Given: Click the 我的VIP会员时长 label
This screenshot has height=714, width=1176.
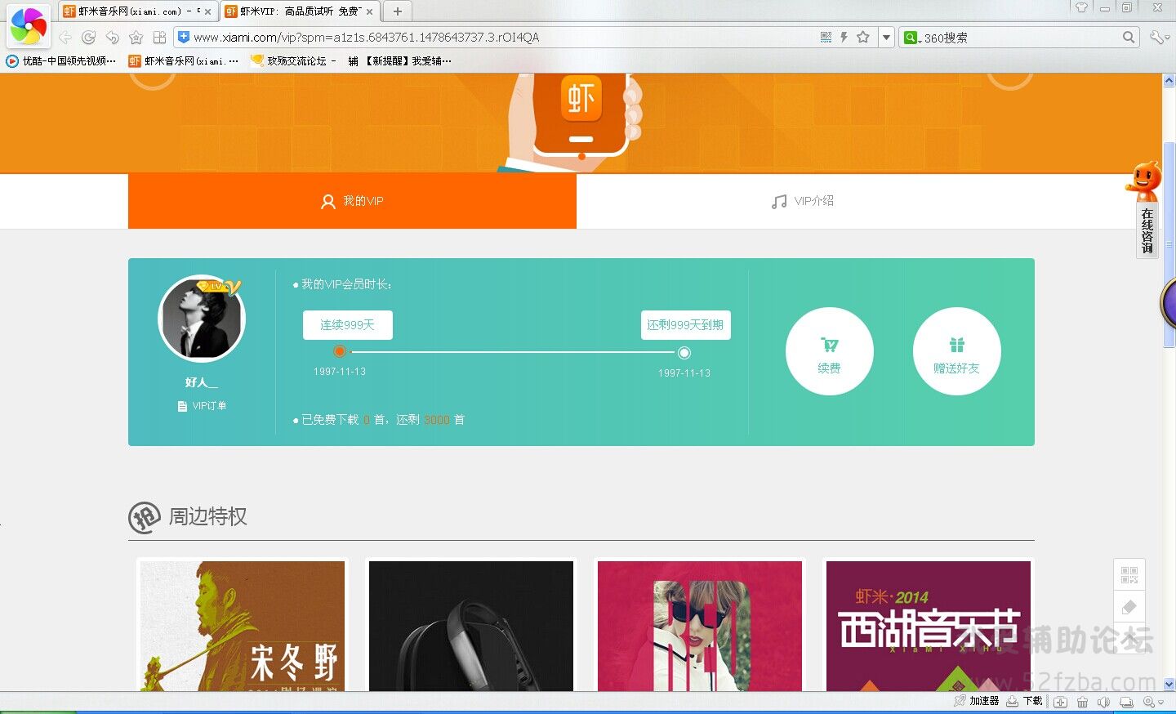Looking at the screenshot, I should coord(346,284).
